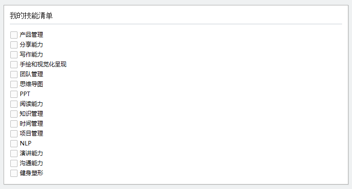Screen dimensions: 352x189
Task: Click the 健身塑形 label text
Action: click(31, 173)
